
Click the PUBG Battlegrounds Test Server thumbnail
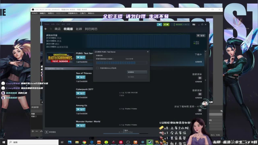[x=60, y=58]
